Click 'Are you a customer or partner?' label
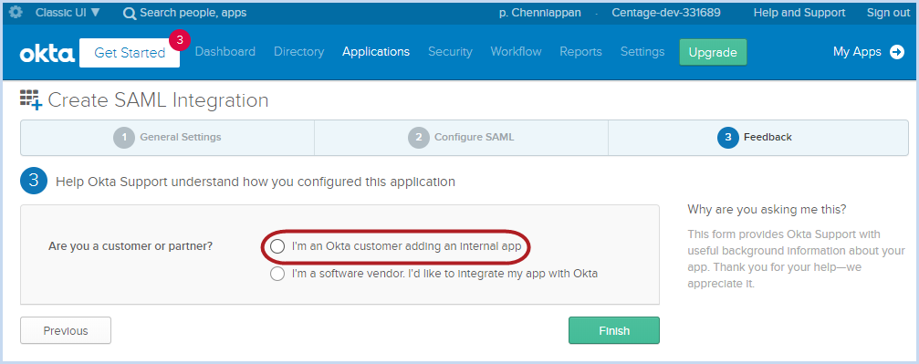The width and height of the screenshot is (919, 364). click(131, 246)
